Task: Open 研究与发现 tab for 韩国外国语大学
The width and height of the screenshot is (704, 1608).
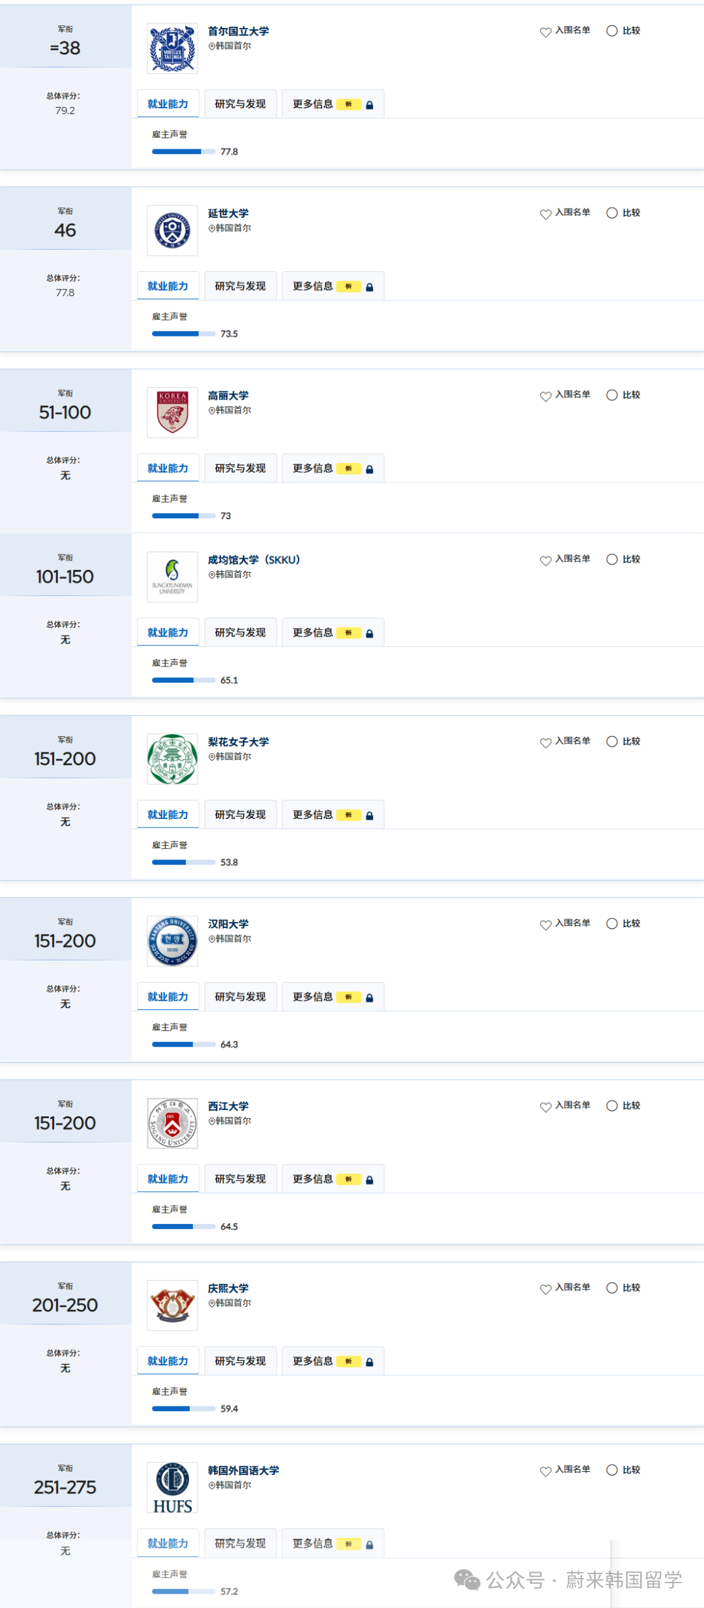Action: 241,1543
